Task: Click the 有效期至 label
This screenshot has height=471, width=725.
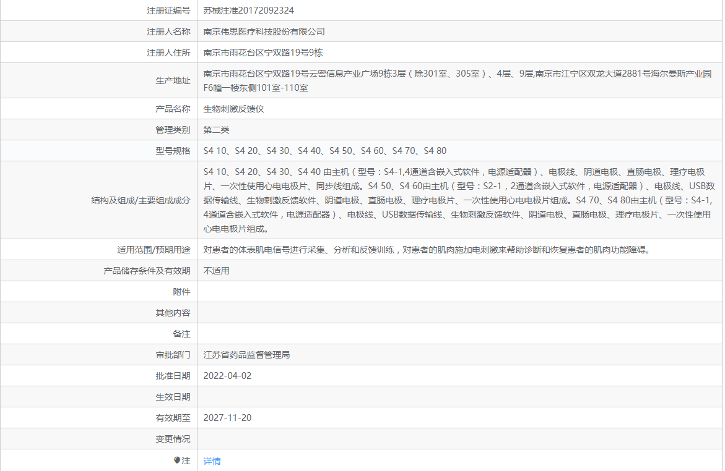Action: (x=173, y=418)
